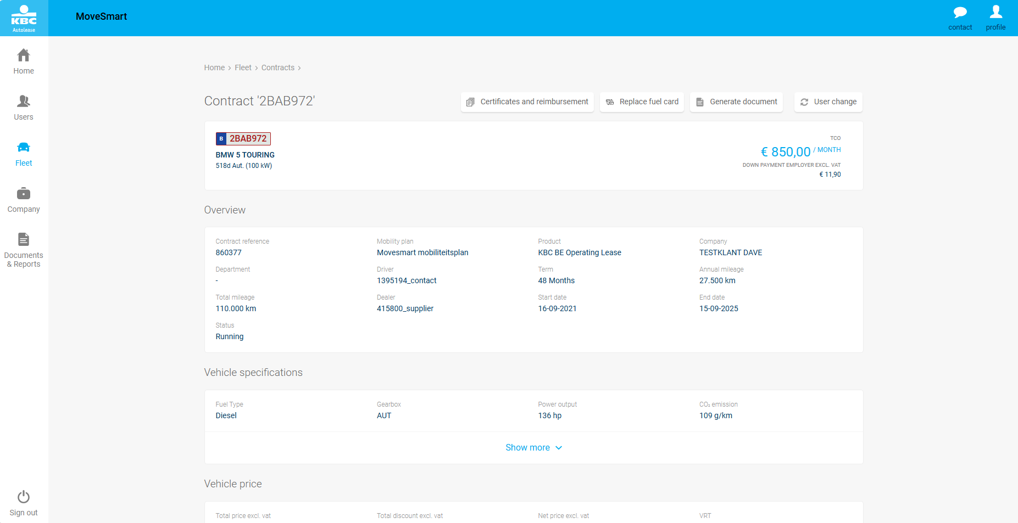
Task: Open Users section icon
Action: point(24,101)
